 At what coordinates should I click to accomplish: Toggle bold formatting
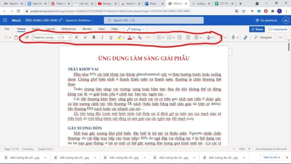tap(94, 38)
